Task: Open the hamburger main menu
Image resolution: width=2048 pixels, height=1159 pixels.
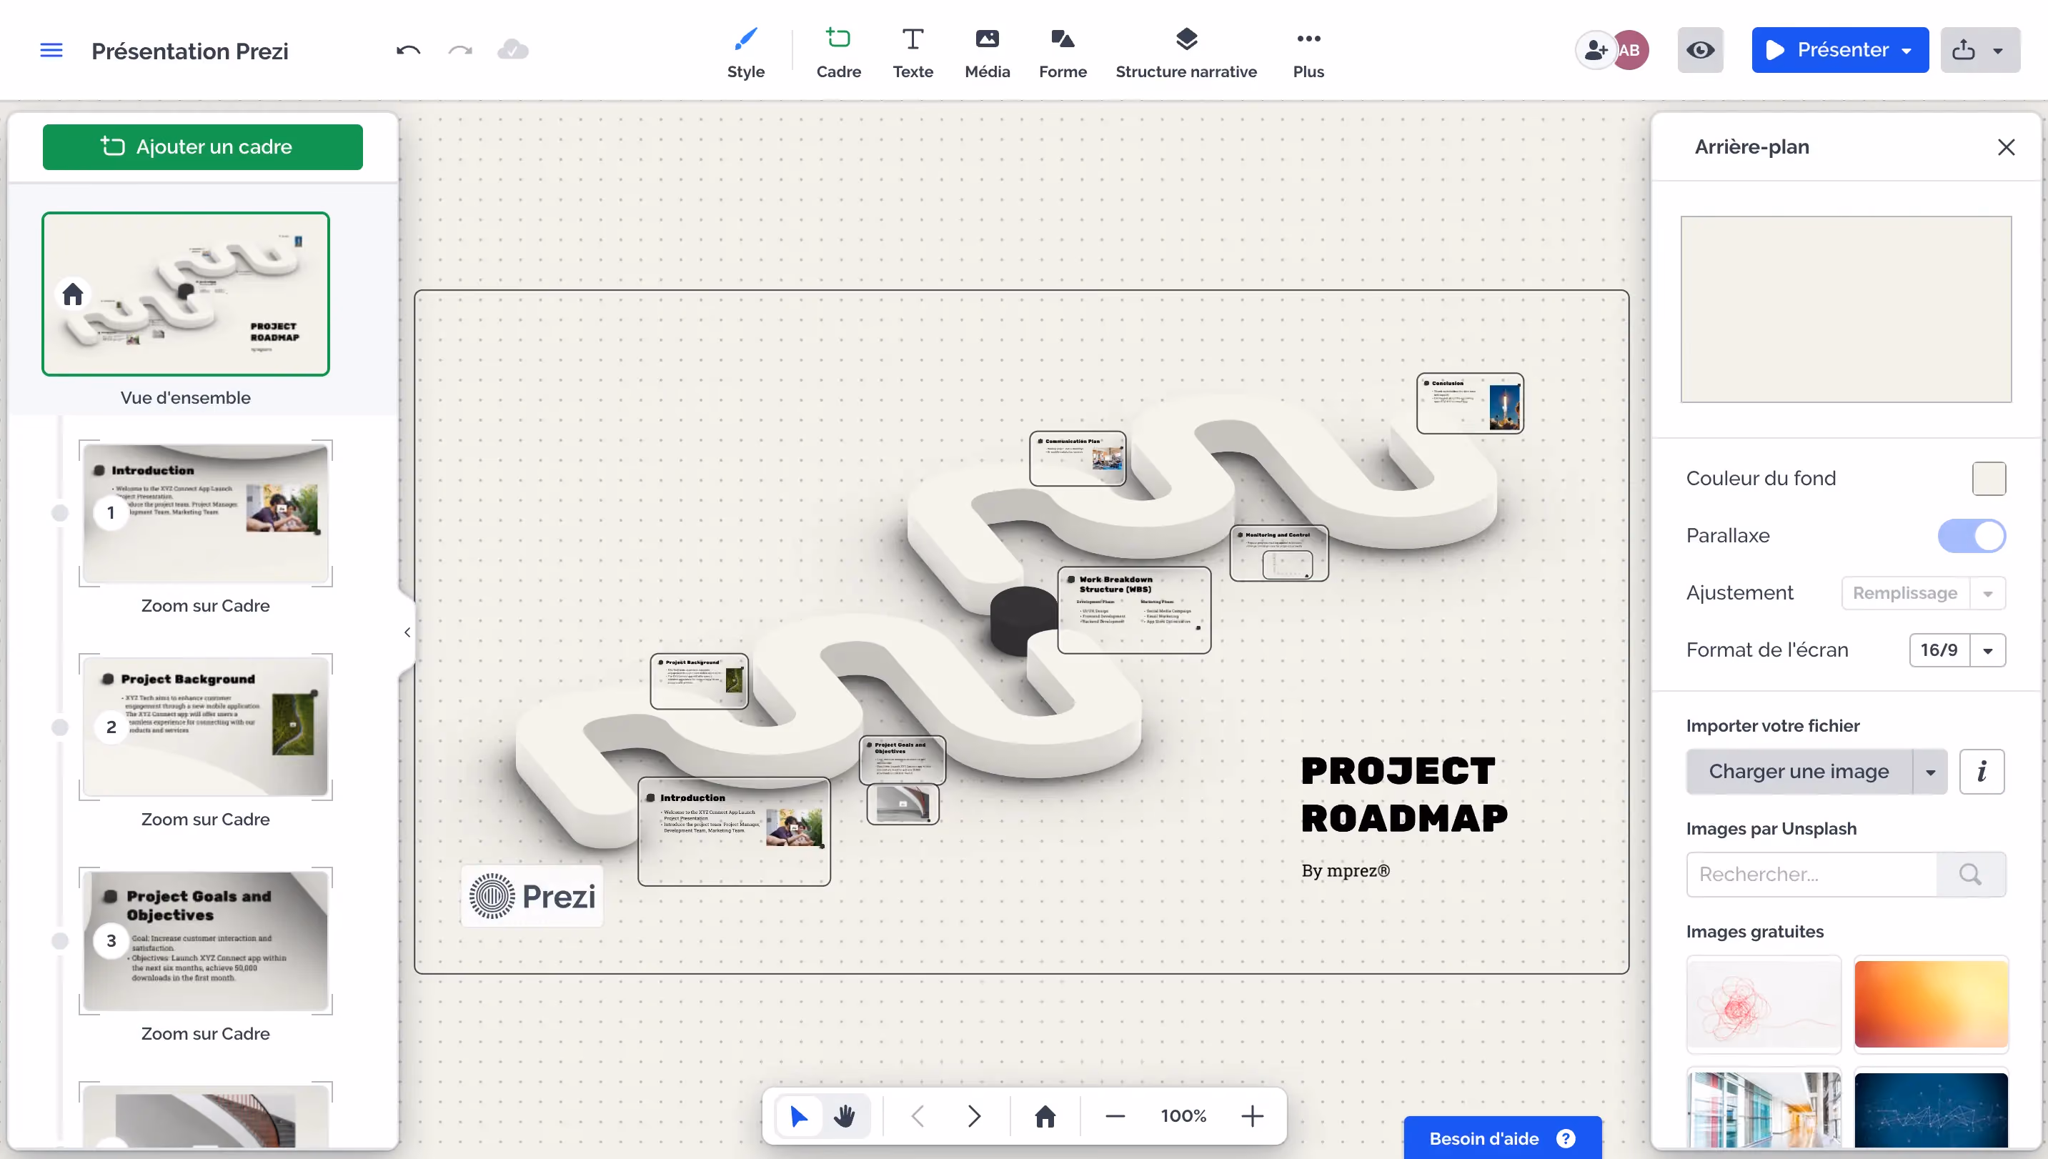Action: [51, 50]
